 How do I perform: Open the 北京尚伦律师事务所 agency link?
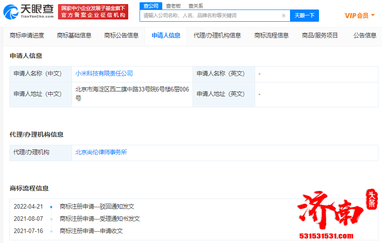[x=101, y=152]
